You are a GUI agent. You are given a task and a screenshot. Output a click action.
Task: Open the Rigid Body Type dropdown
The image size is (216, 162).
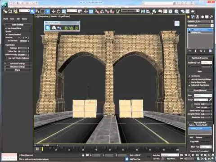[x=207, y=63]
